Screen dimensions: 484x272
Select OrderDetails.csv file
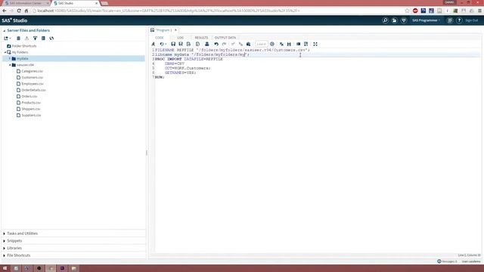point(33,90)
